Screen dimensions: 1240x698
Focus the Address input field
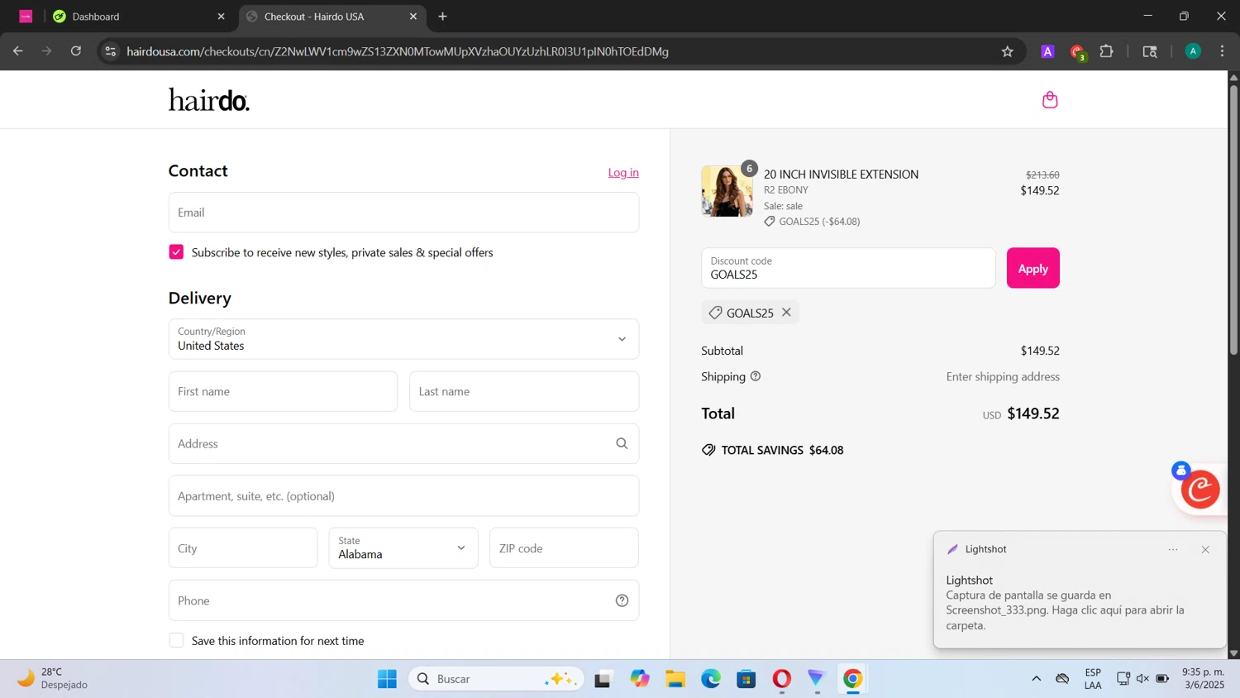click(x=403, y=444)
